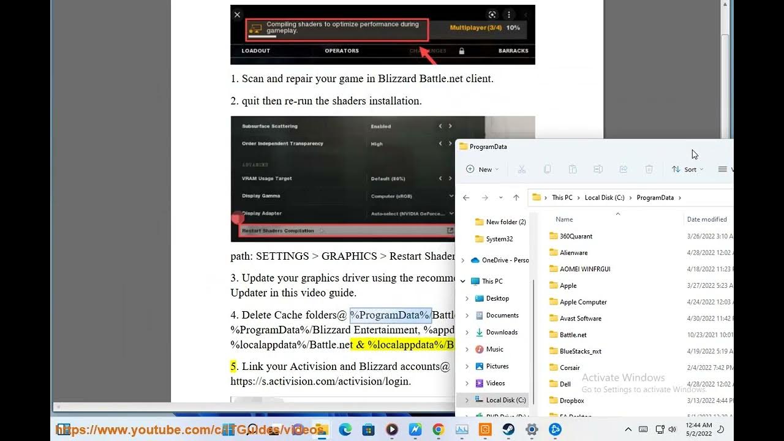Screen dimensions: 784x441
Task: Click the Cut icon in Explorer toolbar
Action: 522,169
